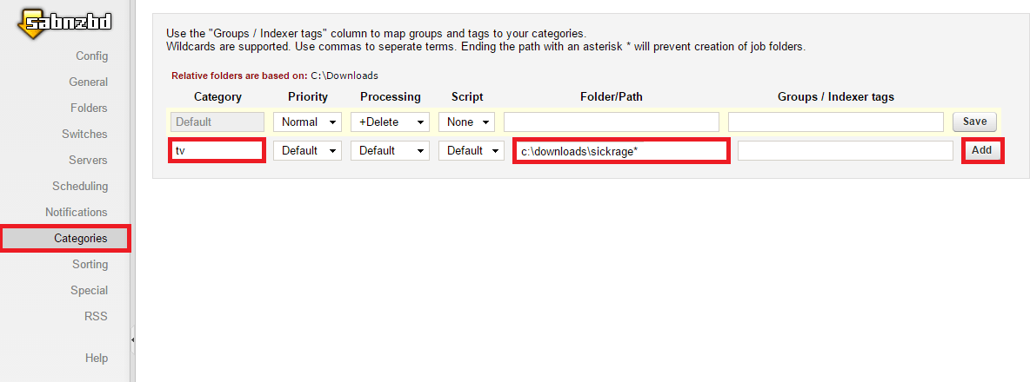
Task: Go to General settings
Action: 88,82
